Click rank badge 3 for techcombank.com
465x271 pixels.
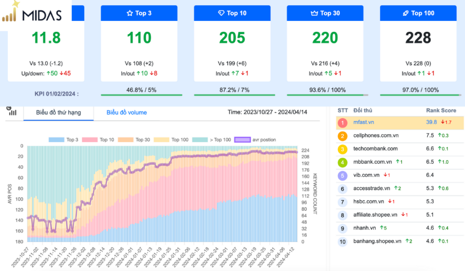(342, 149)
